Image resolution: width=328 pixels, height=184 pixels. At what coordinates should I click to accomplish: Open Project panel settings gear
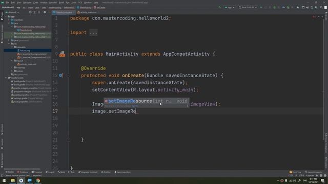(x=45, y=12)
